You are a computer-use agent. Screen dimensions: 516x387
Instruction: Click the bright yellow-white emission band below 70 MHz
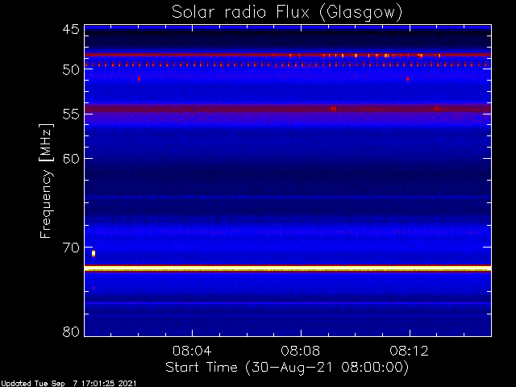pyautogui.click(x=288, y=268)
